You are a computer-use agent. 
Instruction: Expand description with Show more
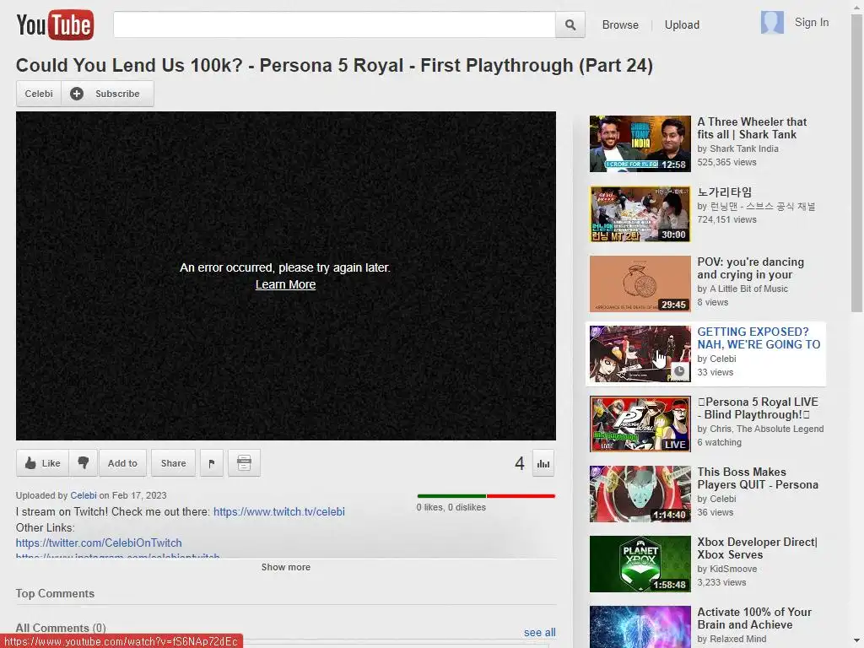(285, 567)
